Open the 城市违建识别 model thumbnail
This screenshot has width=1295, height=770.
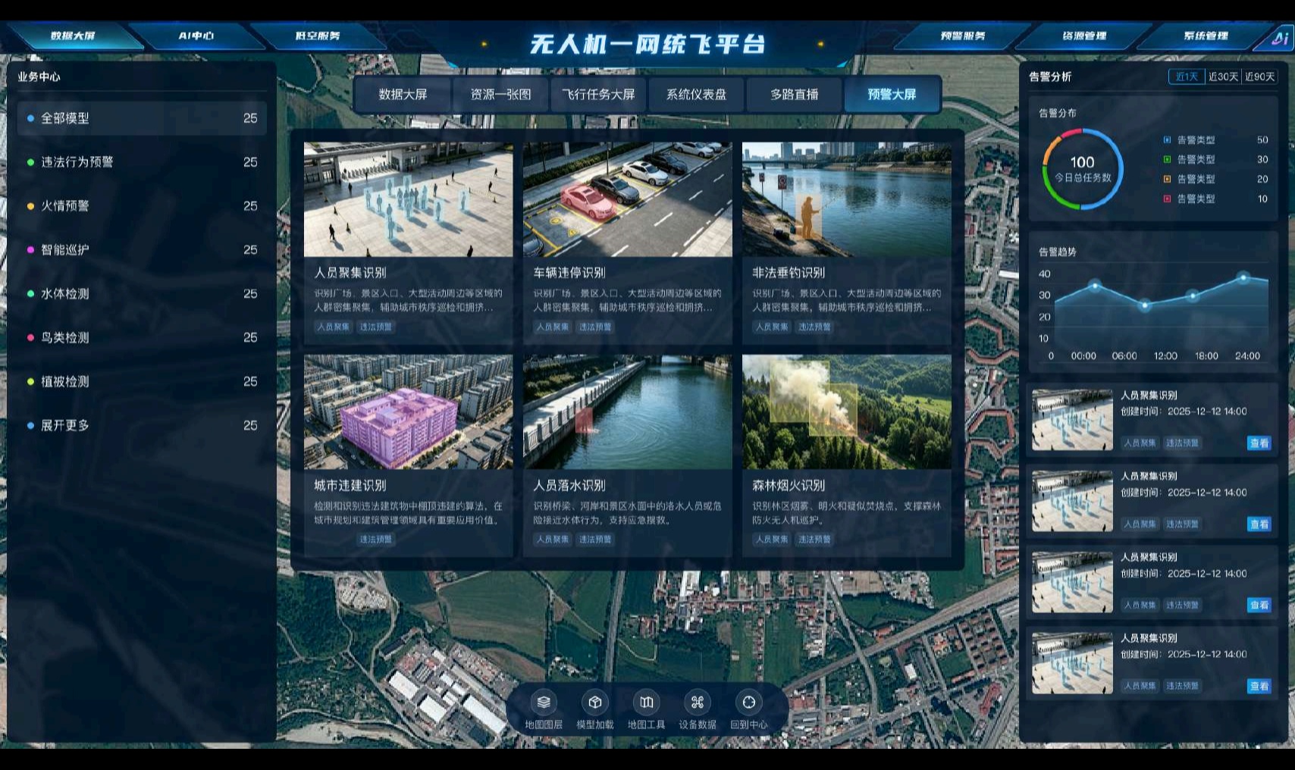(x=409, y=412)
